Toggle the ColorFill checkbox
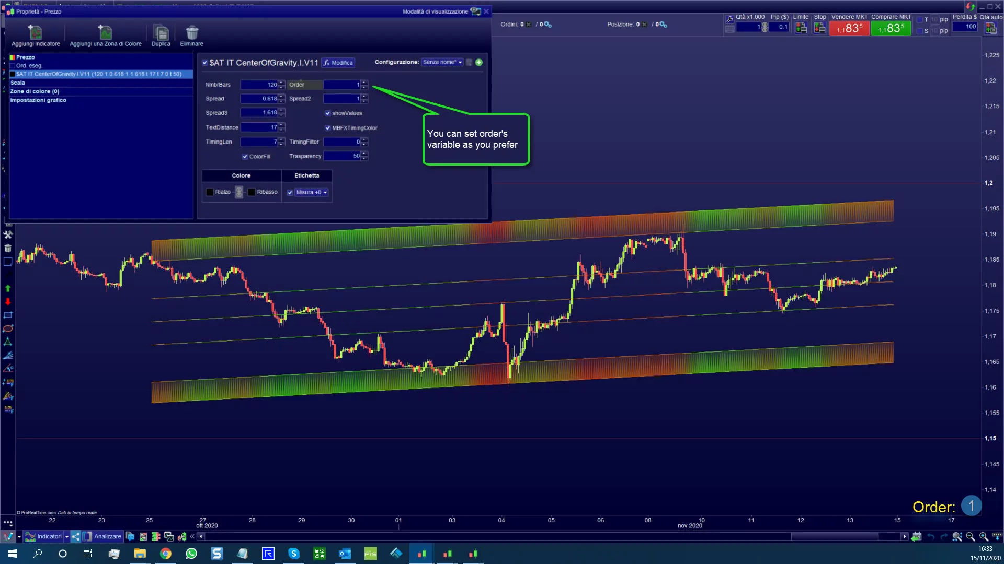The height and width of the screenshot is (564, 1004). point(245,157)
